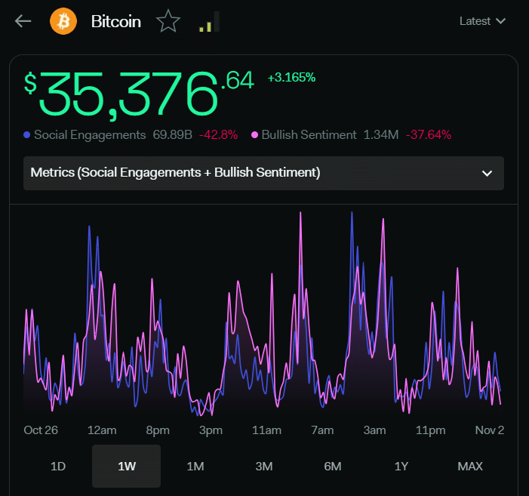Screen dimensions: 529x496
Task: Click the -42.8% engagements change
Action: (218, 135)
